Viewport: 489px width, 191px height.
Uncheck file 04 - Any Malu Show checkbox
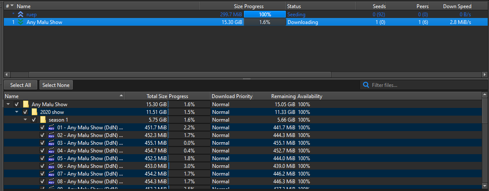click(43, 150)
